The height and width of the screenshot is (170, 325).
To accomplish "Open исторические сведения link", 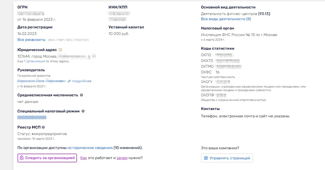I will pyautogui.click(x=90, y=148).
